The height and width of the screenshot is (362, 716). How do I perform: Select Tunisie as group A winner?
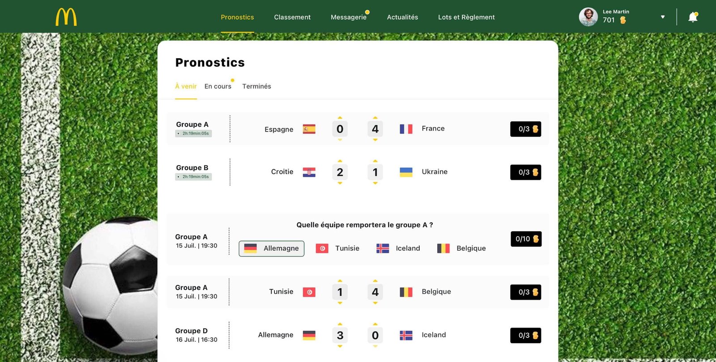pyautogui.click(x=338, y=248)
